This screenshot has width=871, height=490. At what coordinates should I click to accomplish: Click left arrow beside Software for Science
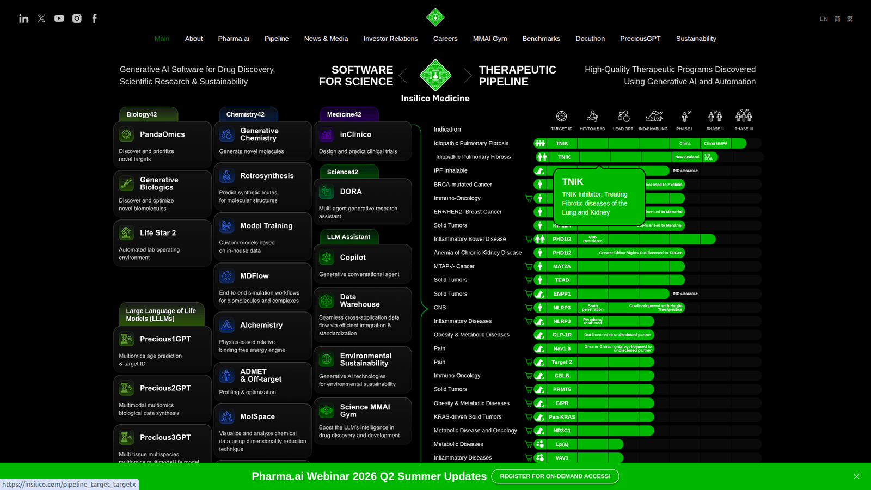(403, 76)
